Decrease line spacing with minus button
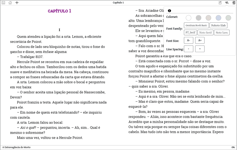The height and width of the screenshot is (150, 237). coord(189,49)
